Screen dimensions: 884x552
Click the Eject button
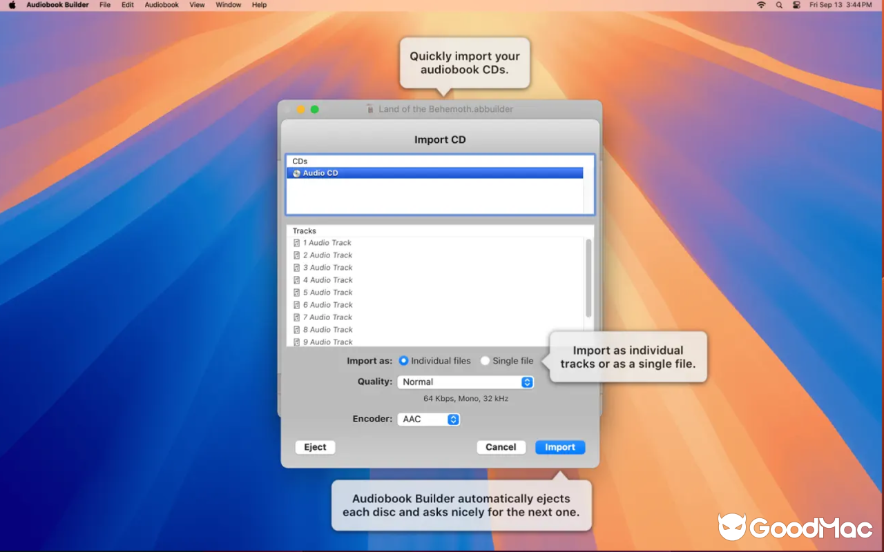(x=314, y=447)
